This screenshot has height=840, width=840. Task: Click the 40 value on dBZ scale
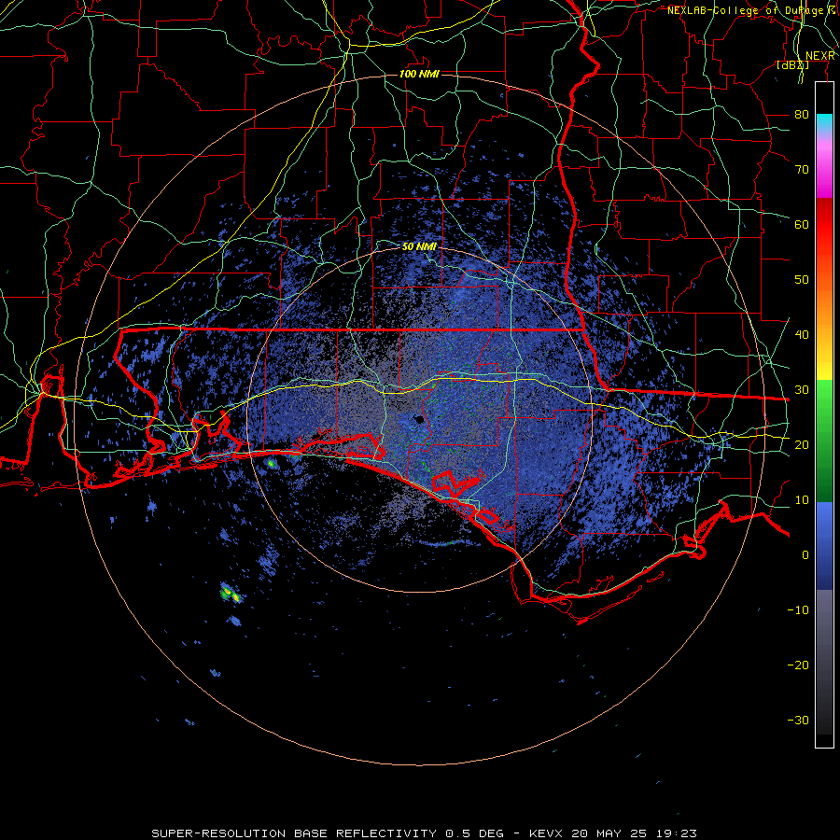point(802,334)
